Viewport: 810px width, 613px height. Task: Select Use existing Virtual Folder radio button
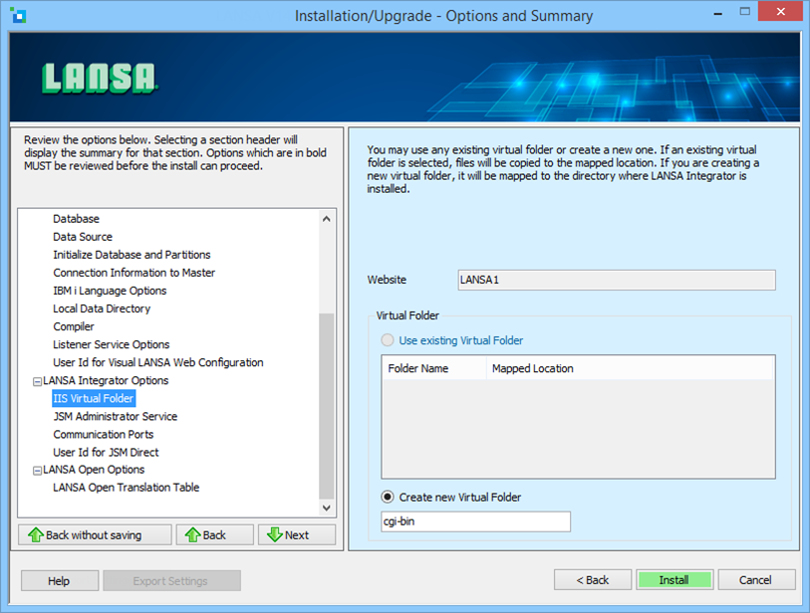pyautogui.click(x=388, y=340)
